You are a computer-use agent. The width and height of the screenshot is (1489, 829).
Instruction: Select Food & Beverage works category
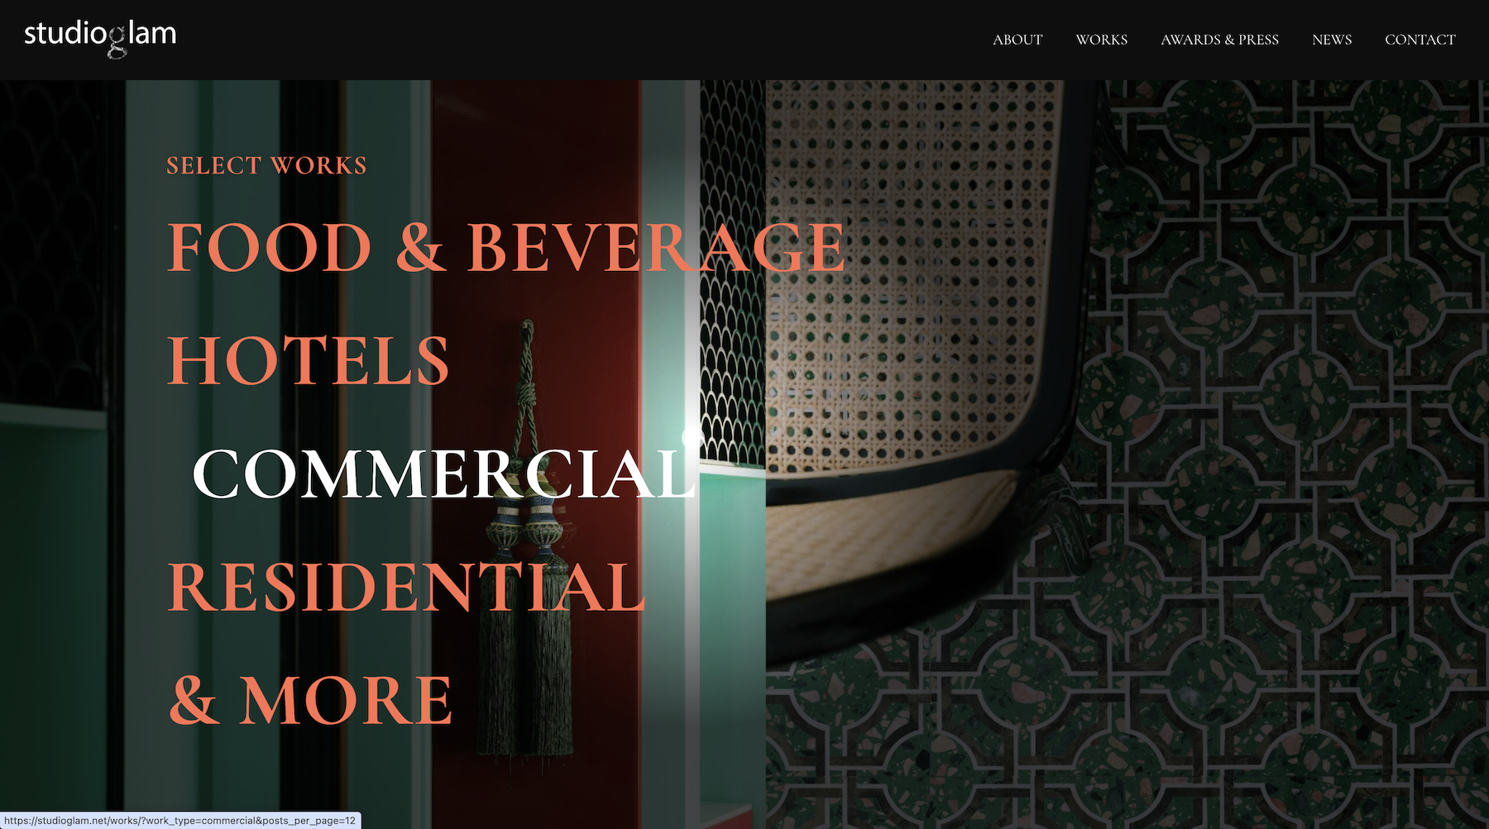tap(505, 248)
